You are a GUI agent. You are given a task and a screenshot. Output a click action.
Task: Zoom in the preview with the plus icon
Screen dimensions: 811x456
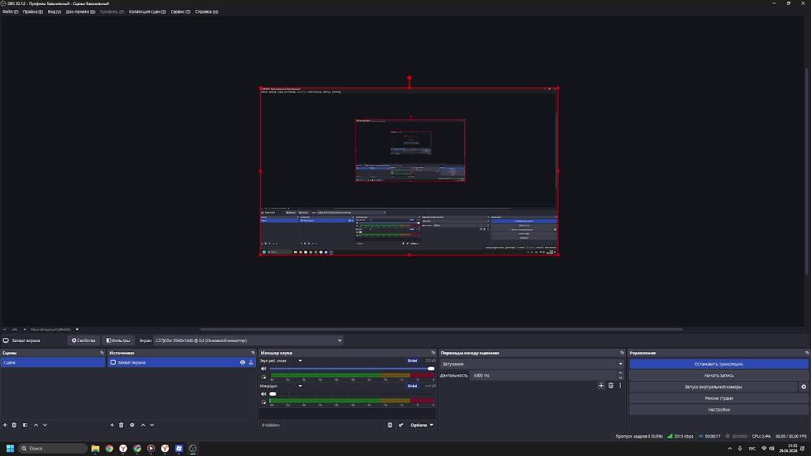tap(25, 329)
